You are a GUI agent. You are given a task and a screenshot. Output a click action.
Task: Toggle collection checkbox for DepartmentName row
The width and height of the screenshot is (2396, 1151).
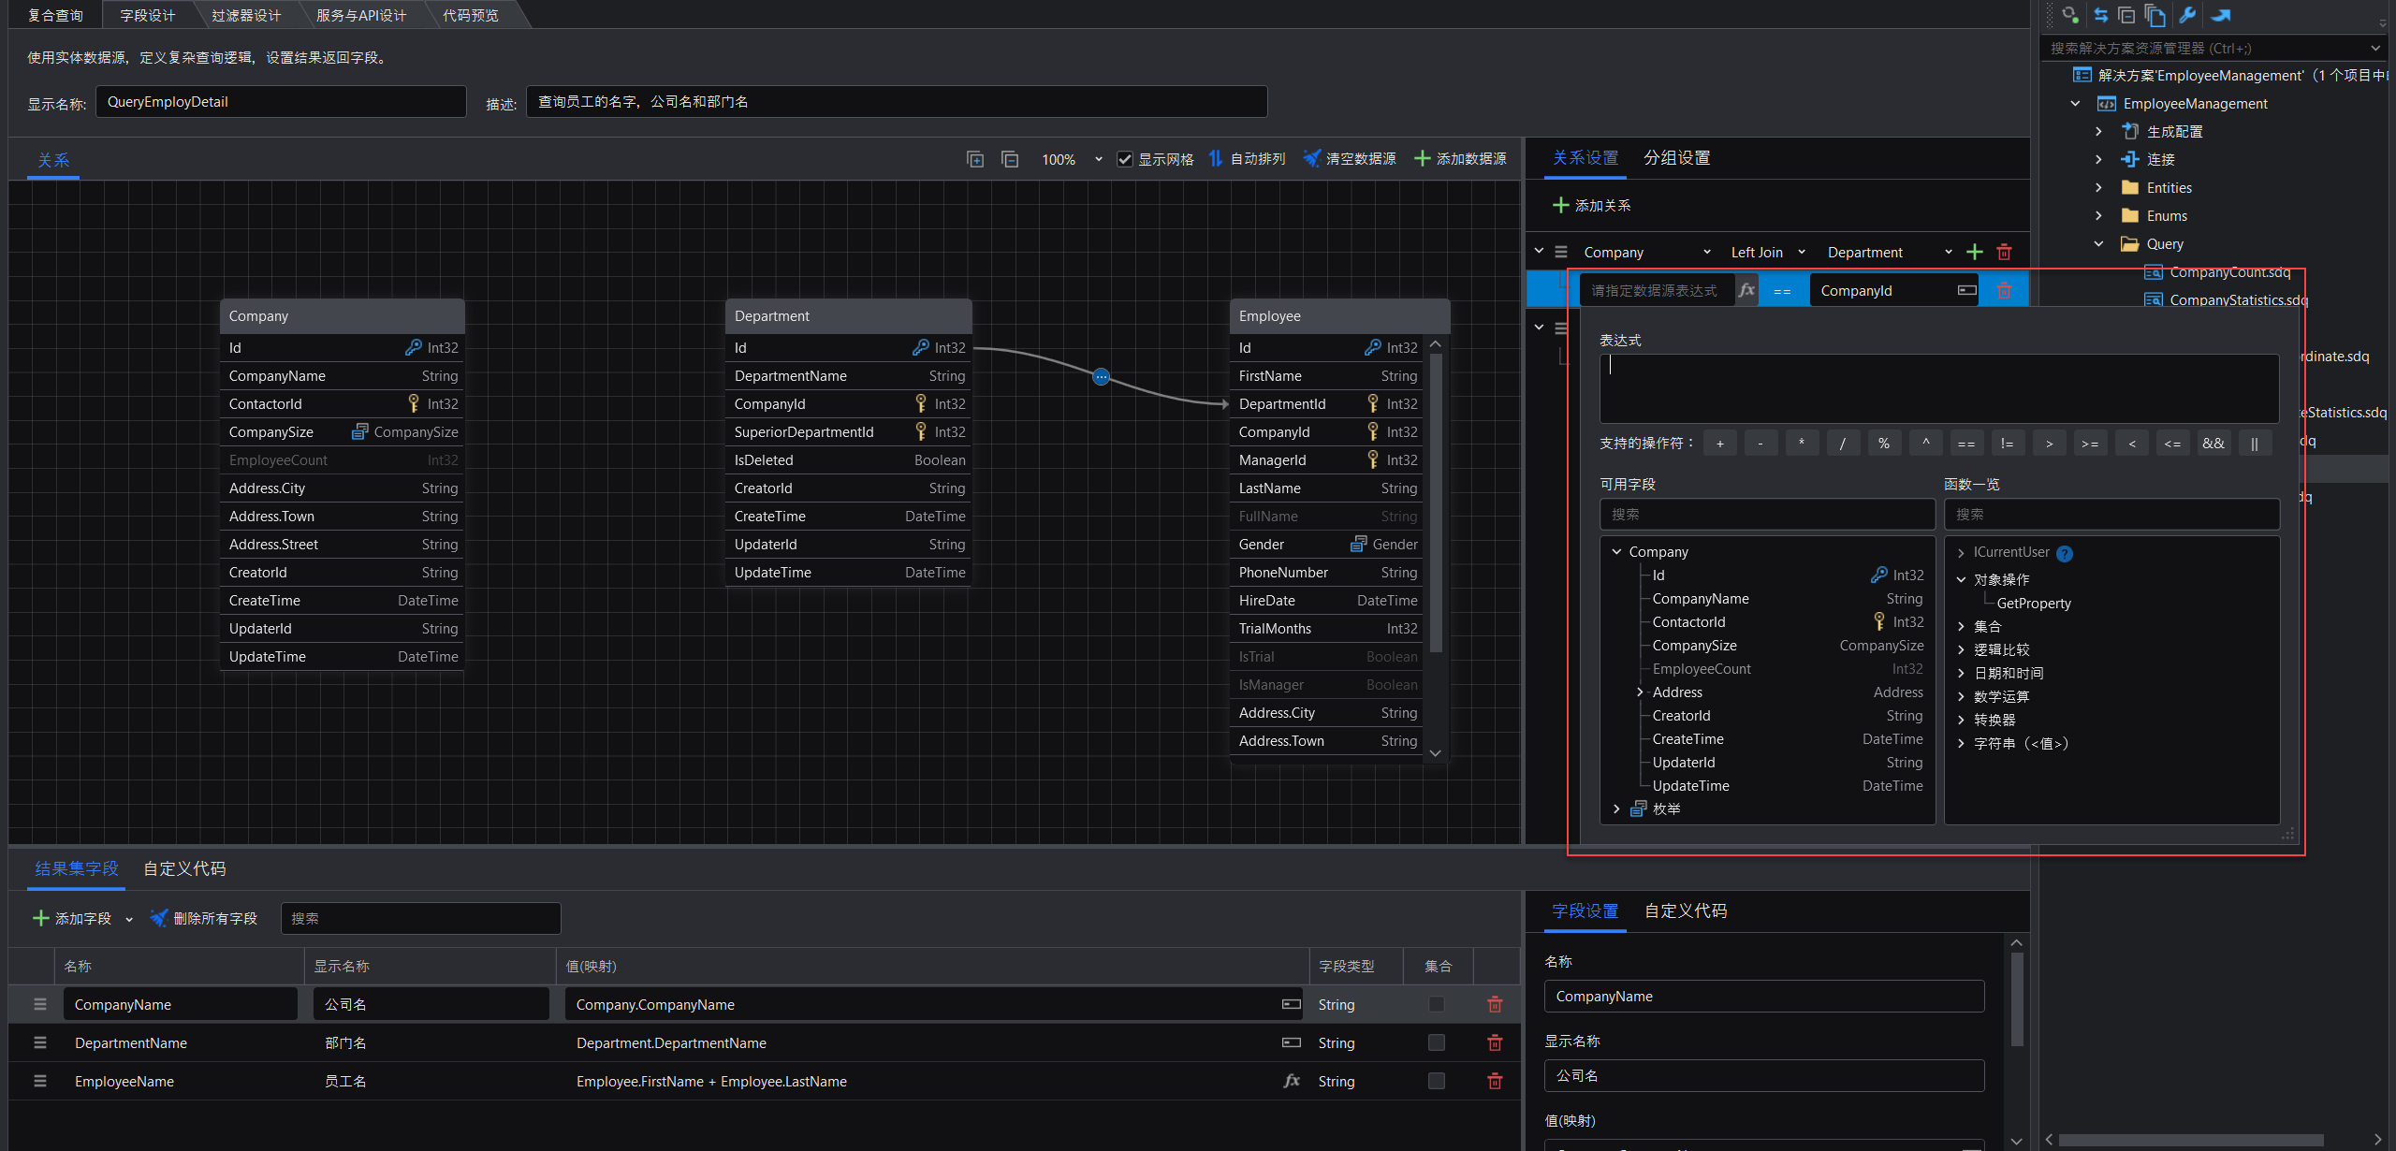(1437, 1042)
